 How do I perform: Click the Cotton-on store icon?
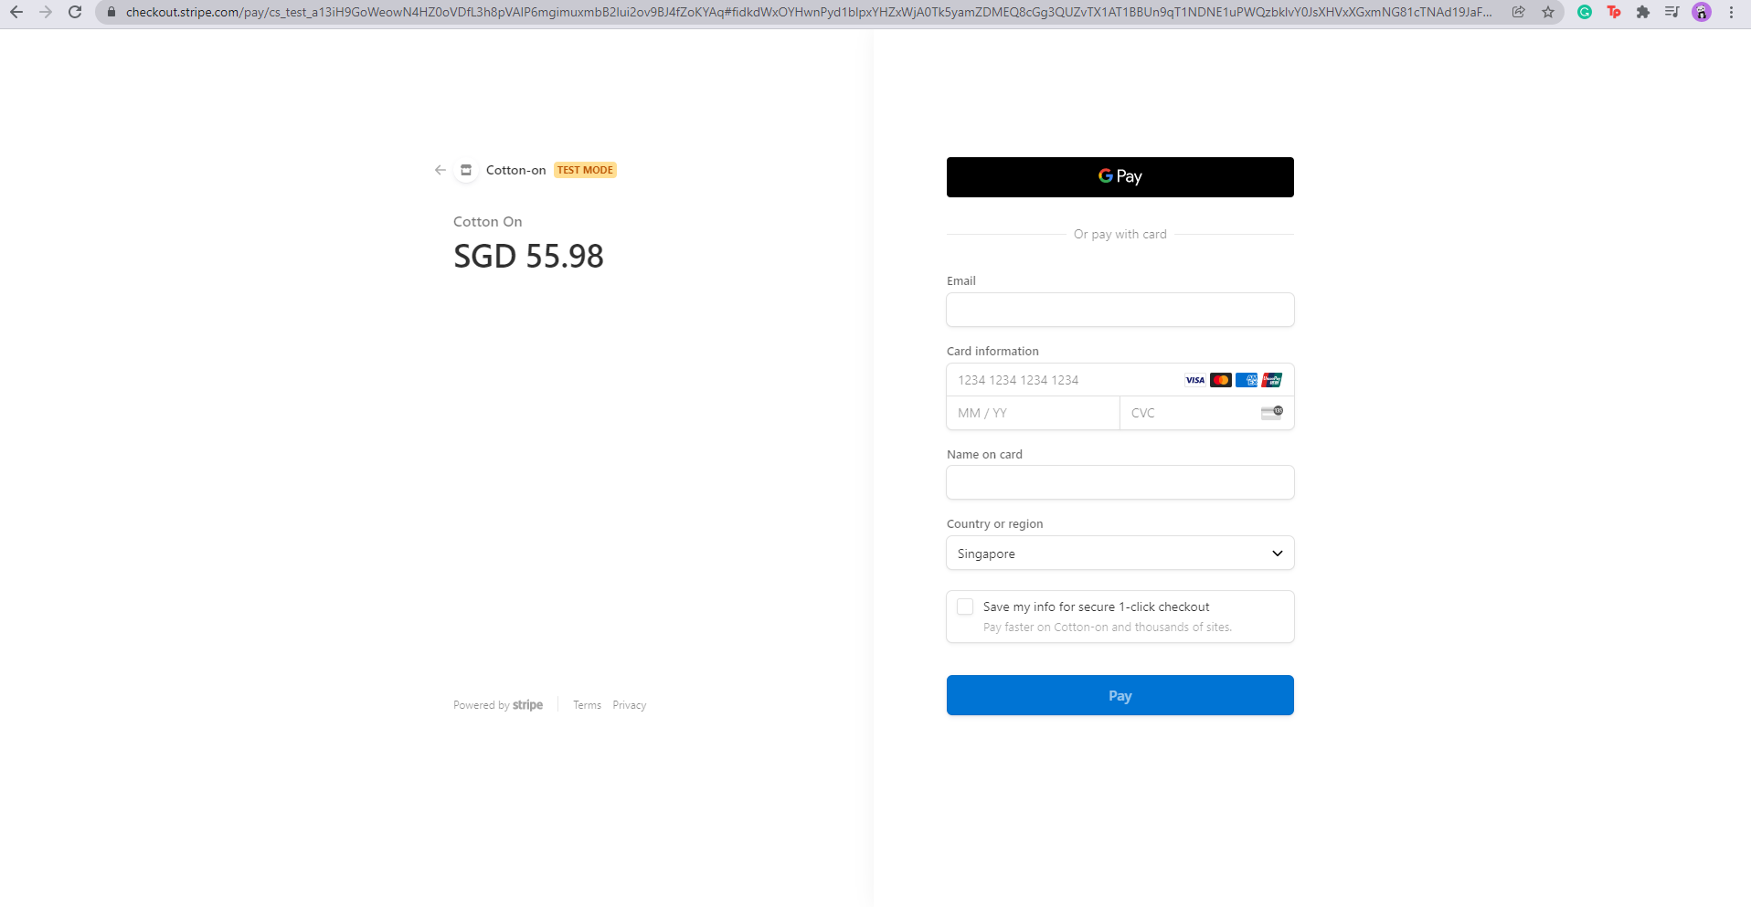coord(466,170)
